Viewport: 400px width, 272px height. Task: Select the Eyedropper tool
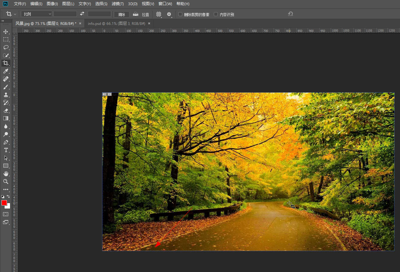pyautogui.click(x=5, y=71)
